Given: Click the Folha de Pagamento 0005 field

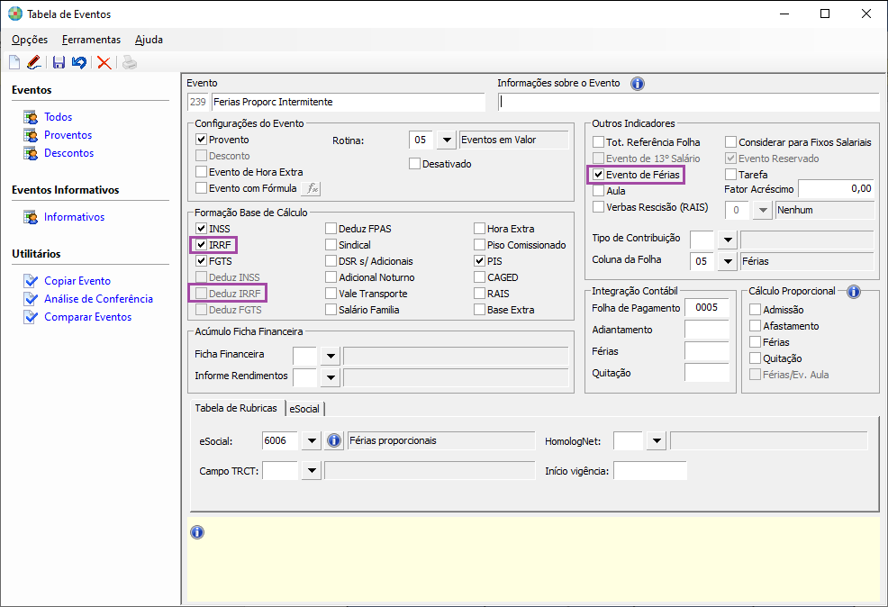Looking at the screenshot, I should (x=707, y=307).
